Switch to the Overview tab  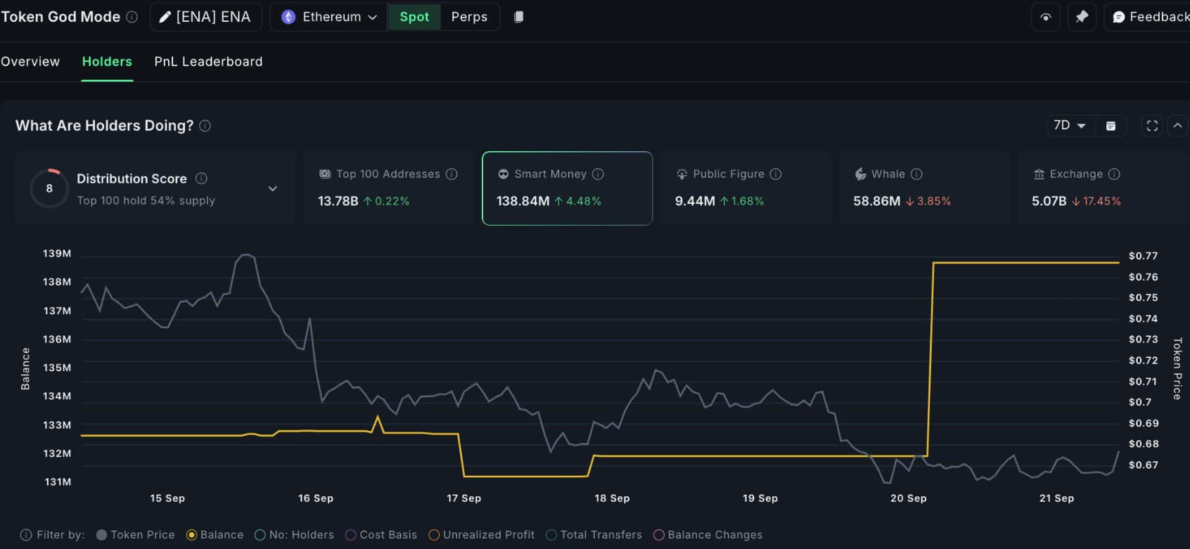(30, 62)
